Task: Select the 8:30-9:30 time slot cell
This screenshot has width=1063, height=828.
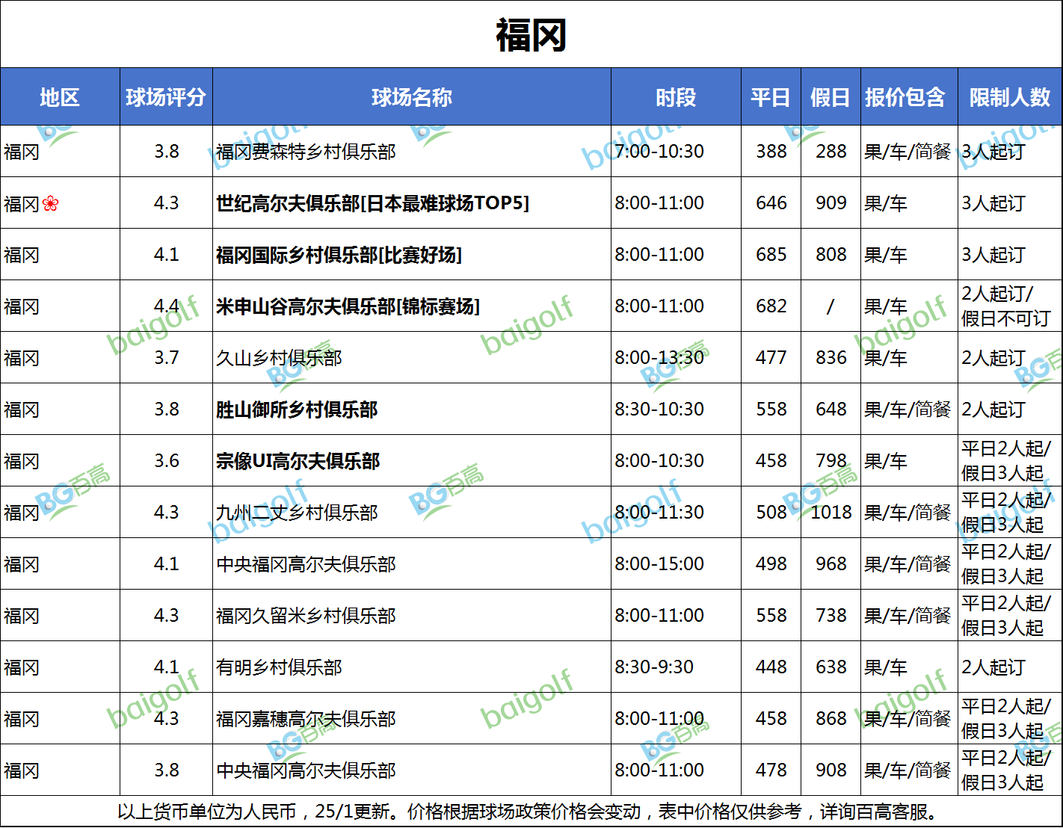Action: 654,667
